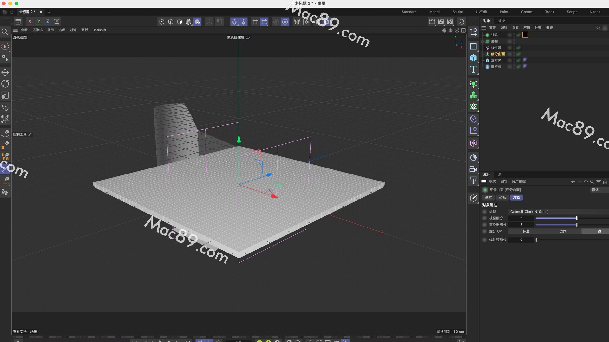Screen dimensions: 609x342
Task: Click the Cube primitive icon
Action: coord(473,58)
